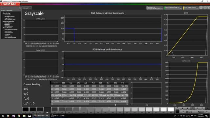210x118 pixels.
Task: Select the 896 grayscale patch
Action: click(163, 110)
